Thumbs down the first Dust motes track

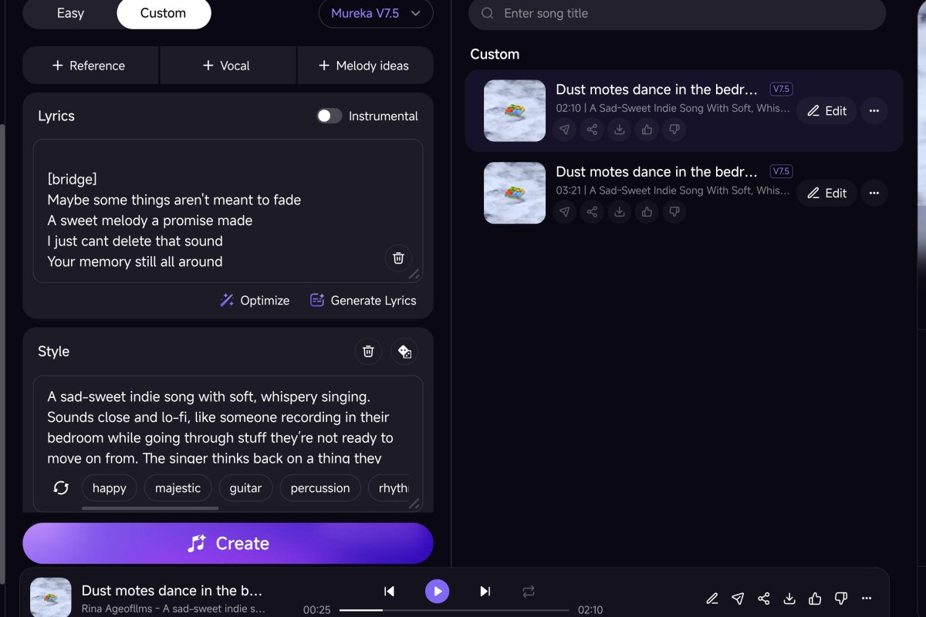coord(674,130)
